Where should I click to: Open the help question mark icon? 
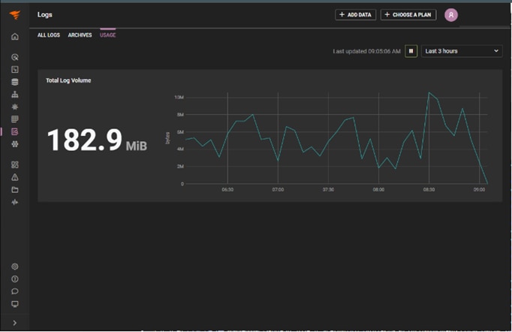click(14, 279)
